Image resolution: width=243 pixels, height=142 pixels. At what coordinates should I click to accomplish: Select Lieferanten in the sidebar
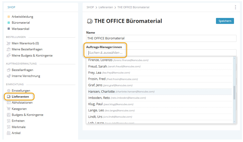click(x=20, y=97)
